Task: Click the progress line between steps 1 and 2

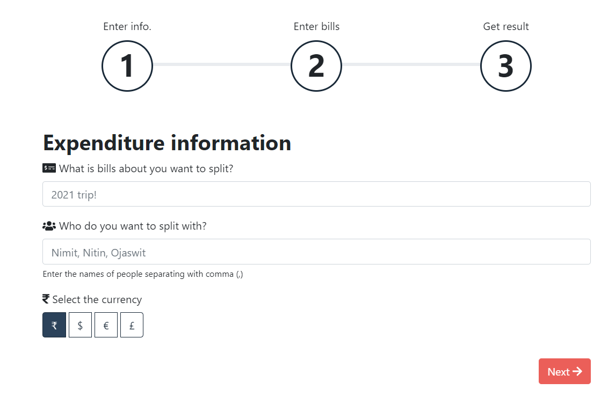Action: point(221,65)
